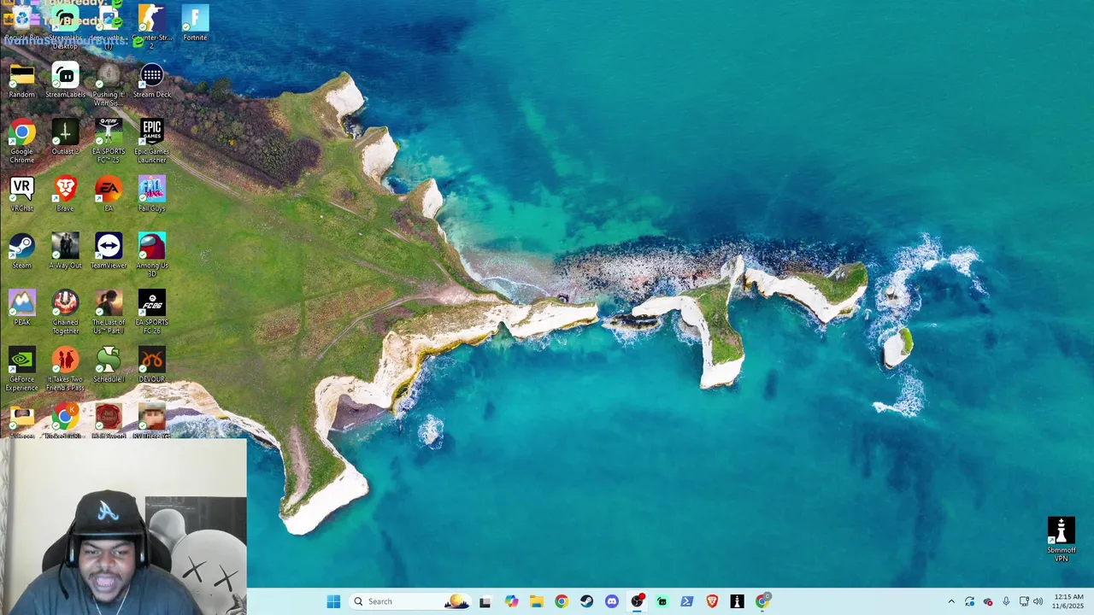1094x615 pixels.
Task: Open the TeamViewer desktop shortcut
Action: [x=109, y=251]
